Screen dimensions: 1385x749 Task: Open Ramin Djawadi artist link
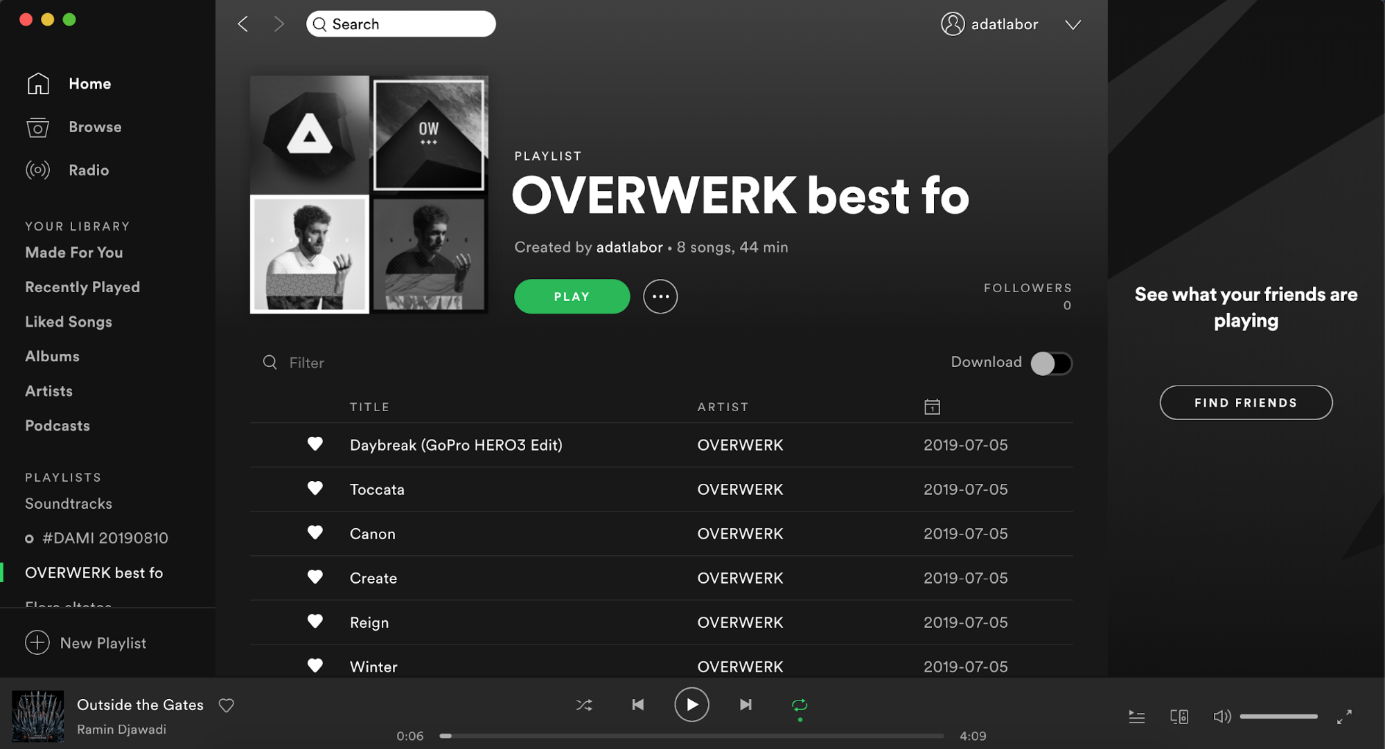click(121, 730)
